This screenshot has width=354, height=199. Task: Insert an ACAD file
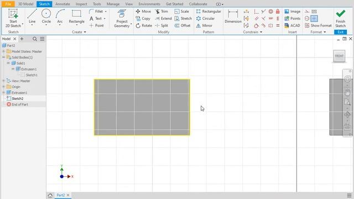click(293, 25)
